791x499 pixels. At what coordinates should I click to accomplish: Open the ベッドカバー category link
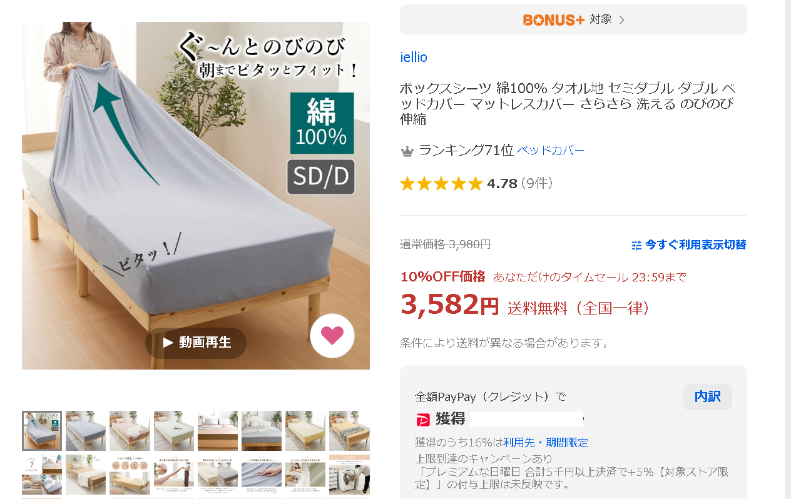pyautogui.click(x=551, y=151)
